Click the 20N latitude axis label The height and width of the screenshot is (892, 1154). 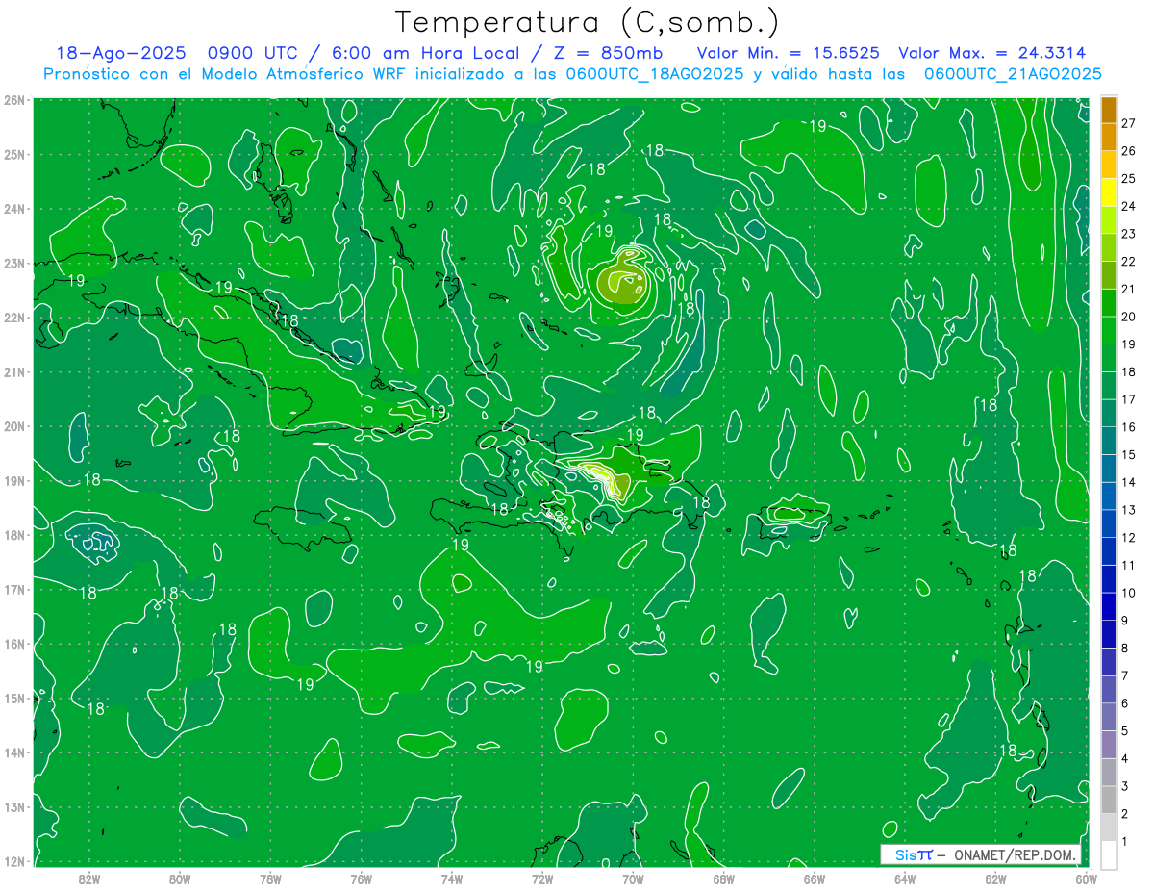(14, 426)
